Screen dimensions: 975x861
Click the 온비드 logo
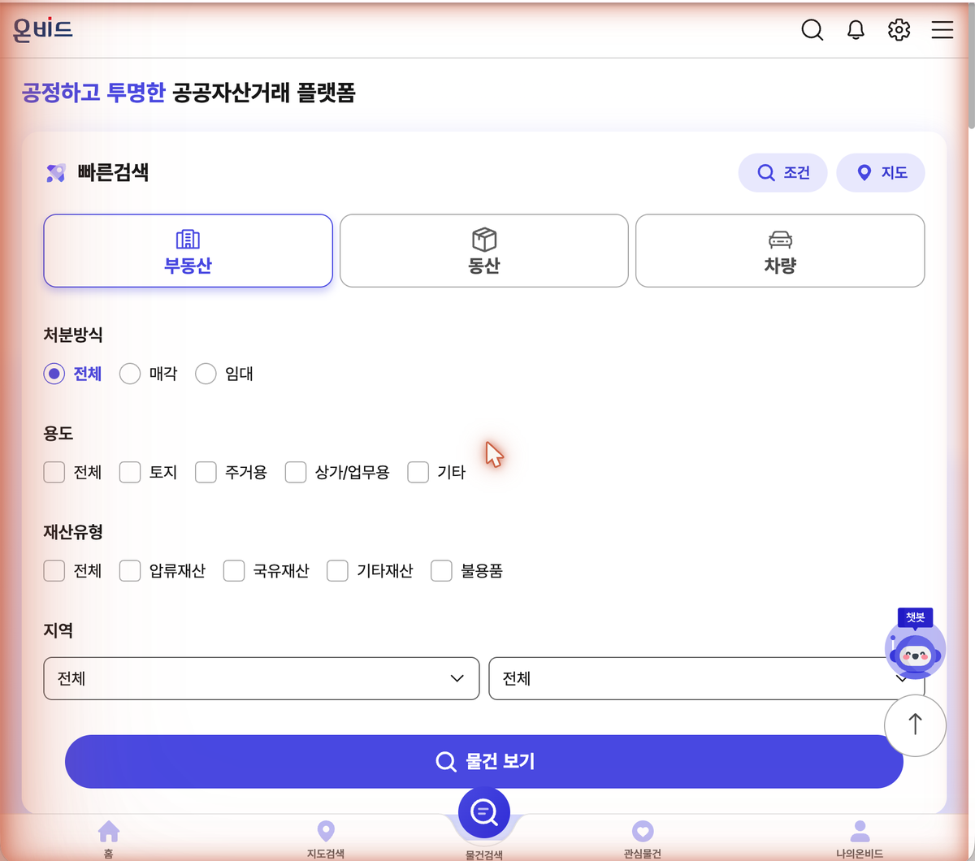(43, 30)
